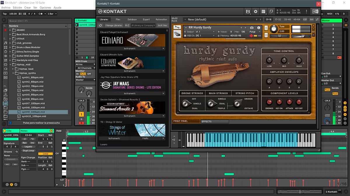The width and height of the screenshot is (350, 196).
Task: Toggle the Loop switch in Notes panel
Action: point(45,154)
